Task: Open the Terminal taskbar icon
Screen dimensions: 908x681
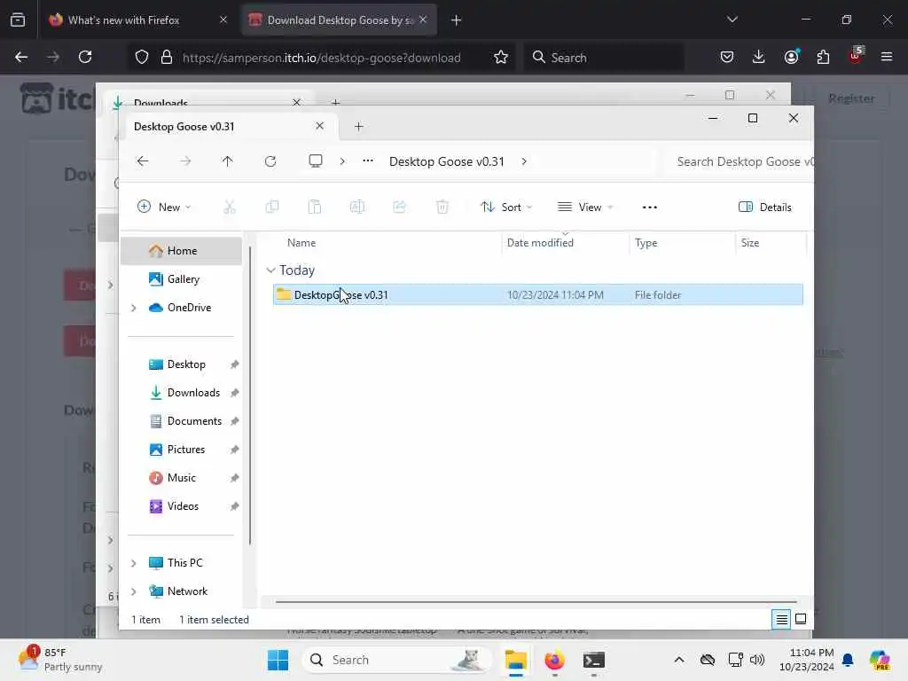Action: [x=594, y=660]
